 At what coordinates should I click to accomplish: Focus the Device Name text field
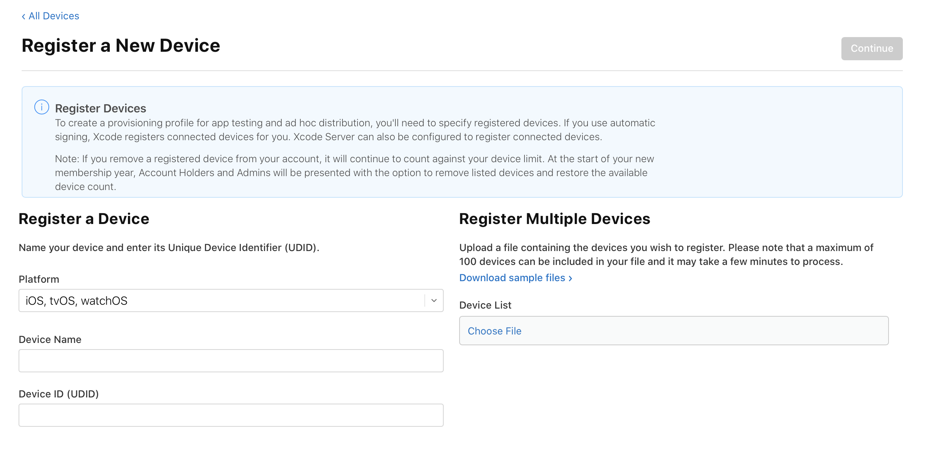coord(231,361)
